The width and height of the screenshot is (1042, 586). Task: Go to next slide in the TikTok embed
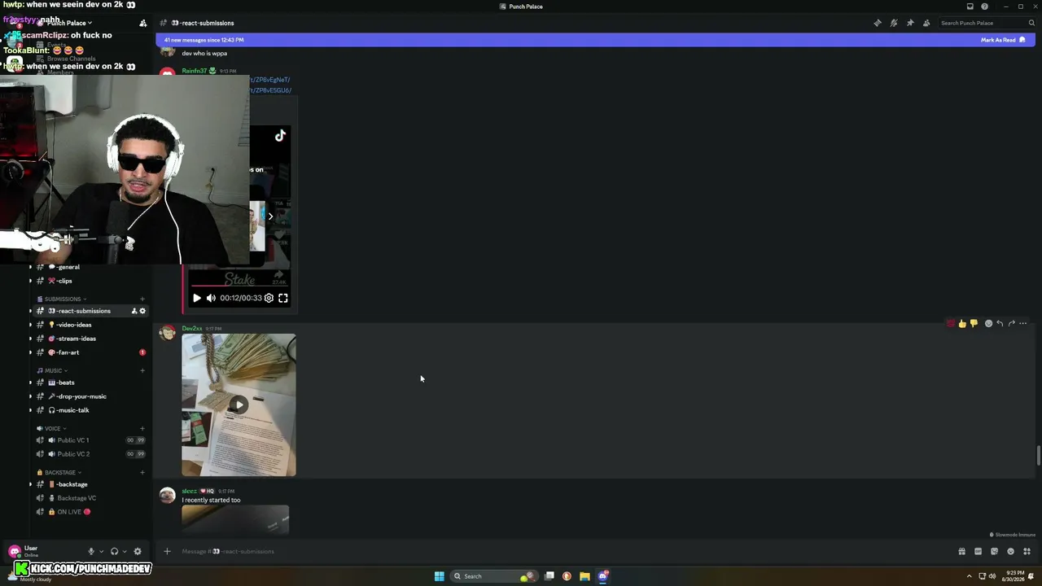point(271,216)
